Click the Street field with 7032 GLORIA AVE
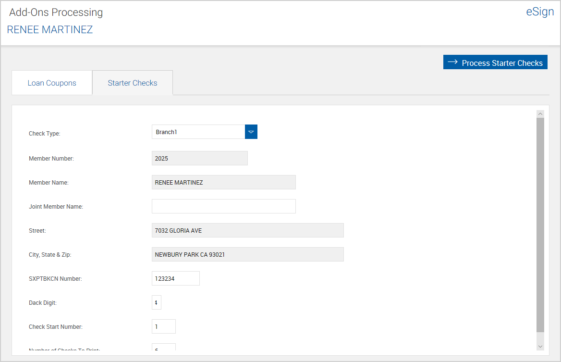561x362 pixels. (x=247, y=230)
